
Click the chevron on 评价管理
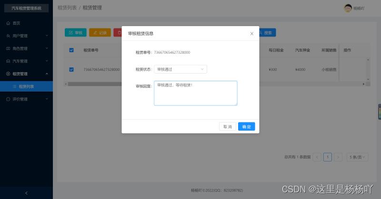point(47,99)
